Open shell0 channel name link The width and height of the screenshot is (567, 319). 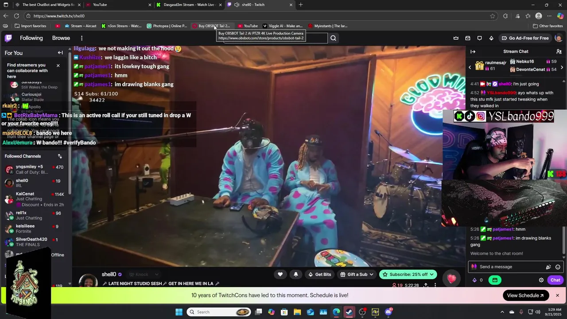pyautogui.click(x=109, y=274)
